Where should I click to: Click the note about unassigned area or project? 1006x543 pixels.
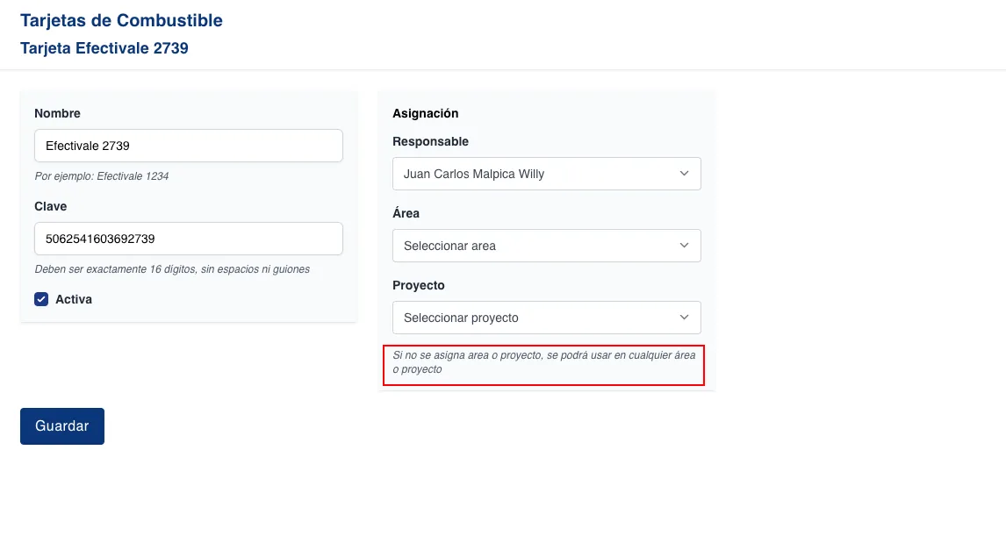click(x=543, y=362)
